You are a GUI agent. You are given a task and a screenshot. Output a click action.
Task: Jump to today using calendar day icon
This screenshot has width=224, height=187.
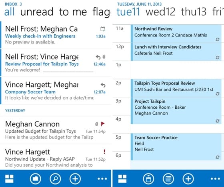(148, 179)
